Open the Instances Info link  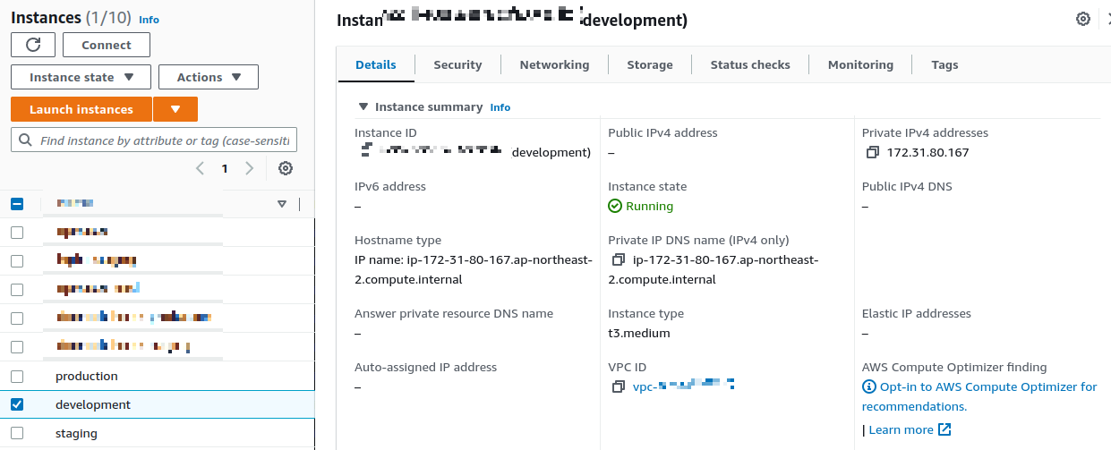[150, 19]
